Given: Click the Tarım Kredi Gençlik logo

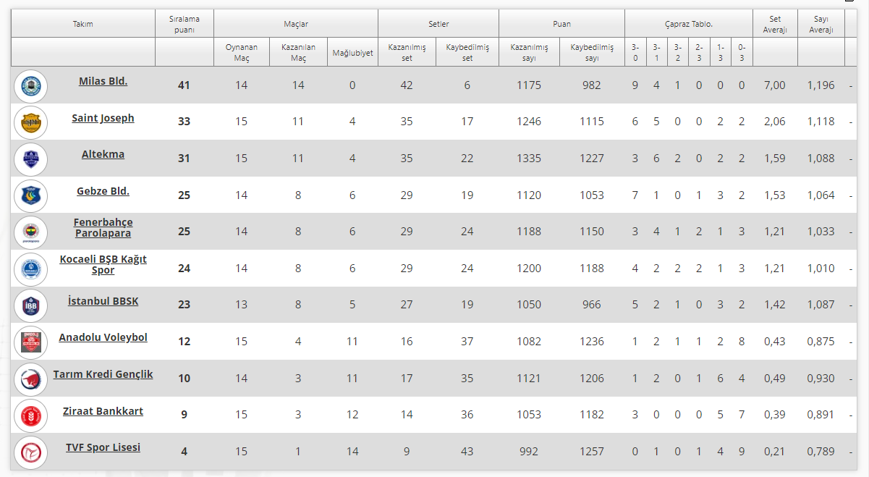Looking at the screenshot, I should pos(30,379).
